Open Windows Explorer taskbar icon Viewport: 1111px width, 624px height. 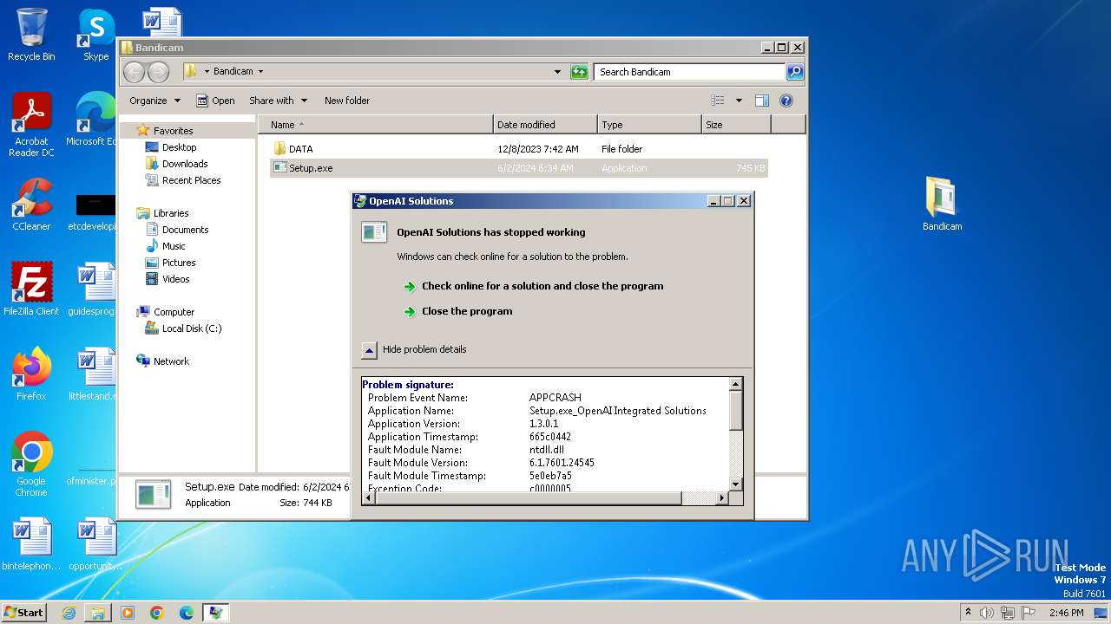tap(98, 613)
